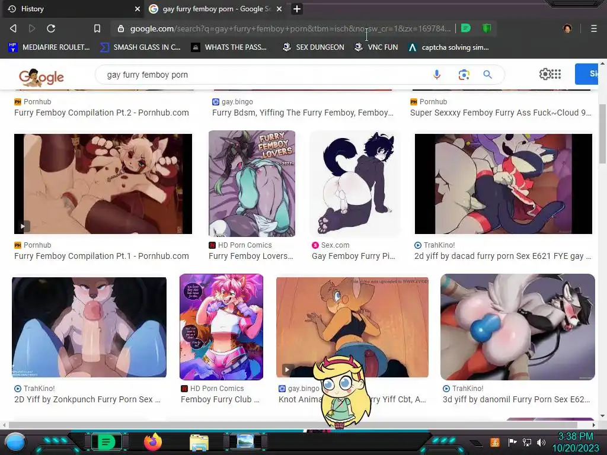Close the Google Search tab
This screenshot has width=607, height=455.
pos(279,9)
